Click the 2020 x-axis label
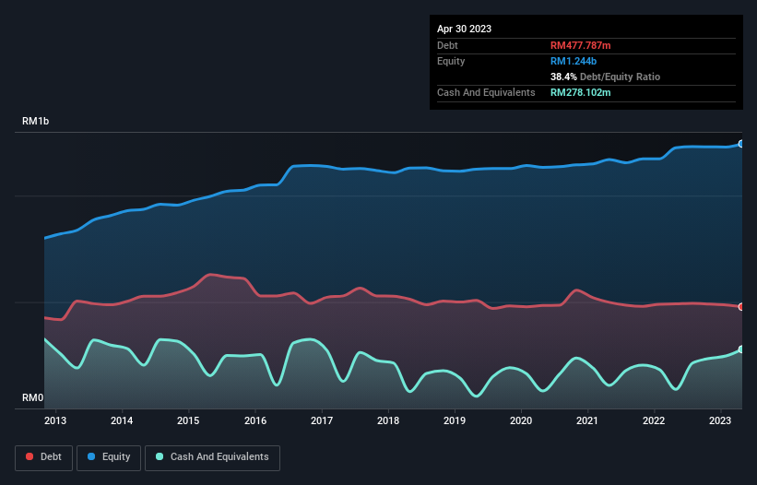This screenshot has height=485, width=757. [521, 420]
